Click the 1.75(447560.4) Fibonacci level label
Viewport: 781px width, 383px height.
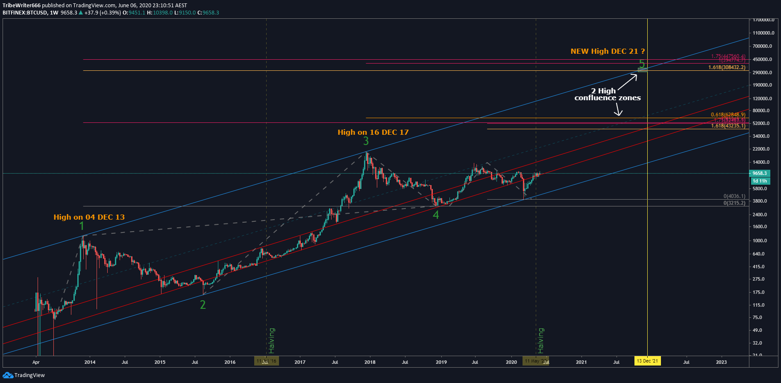coord(728,56)
